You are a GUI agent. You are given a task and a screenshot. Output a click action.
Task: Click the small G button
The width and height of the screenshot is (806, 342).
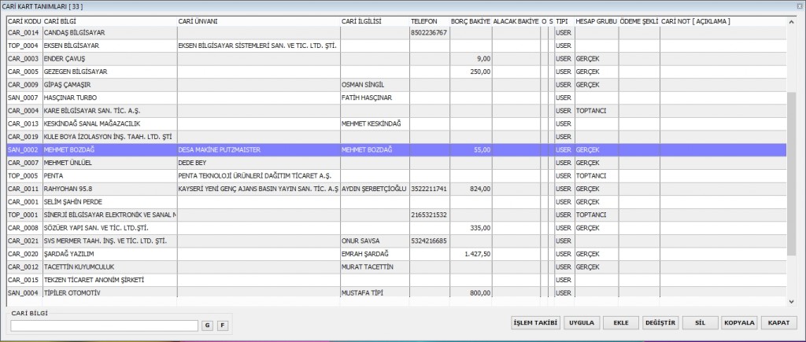pyautogui.click(x=207, y=325)
